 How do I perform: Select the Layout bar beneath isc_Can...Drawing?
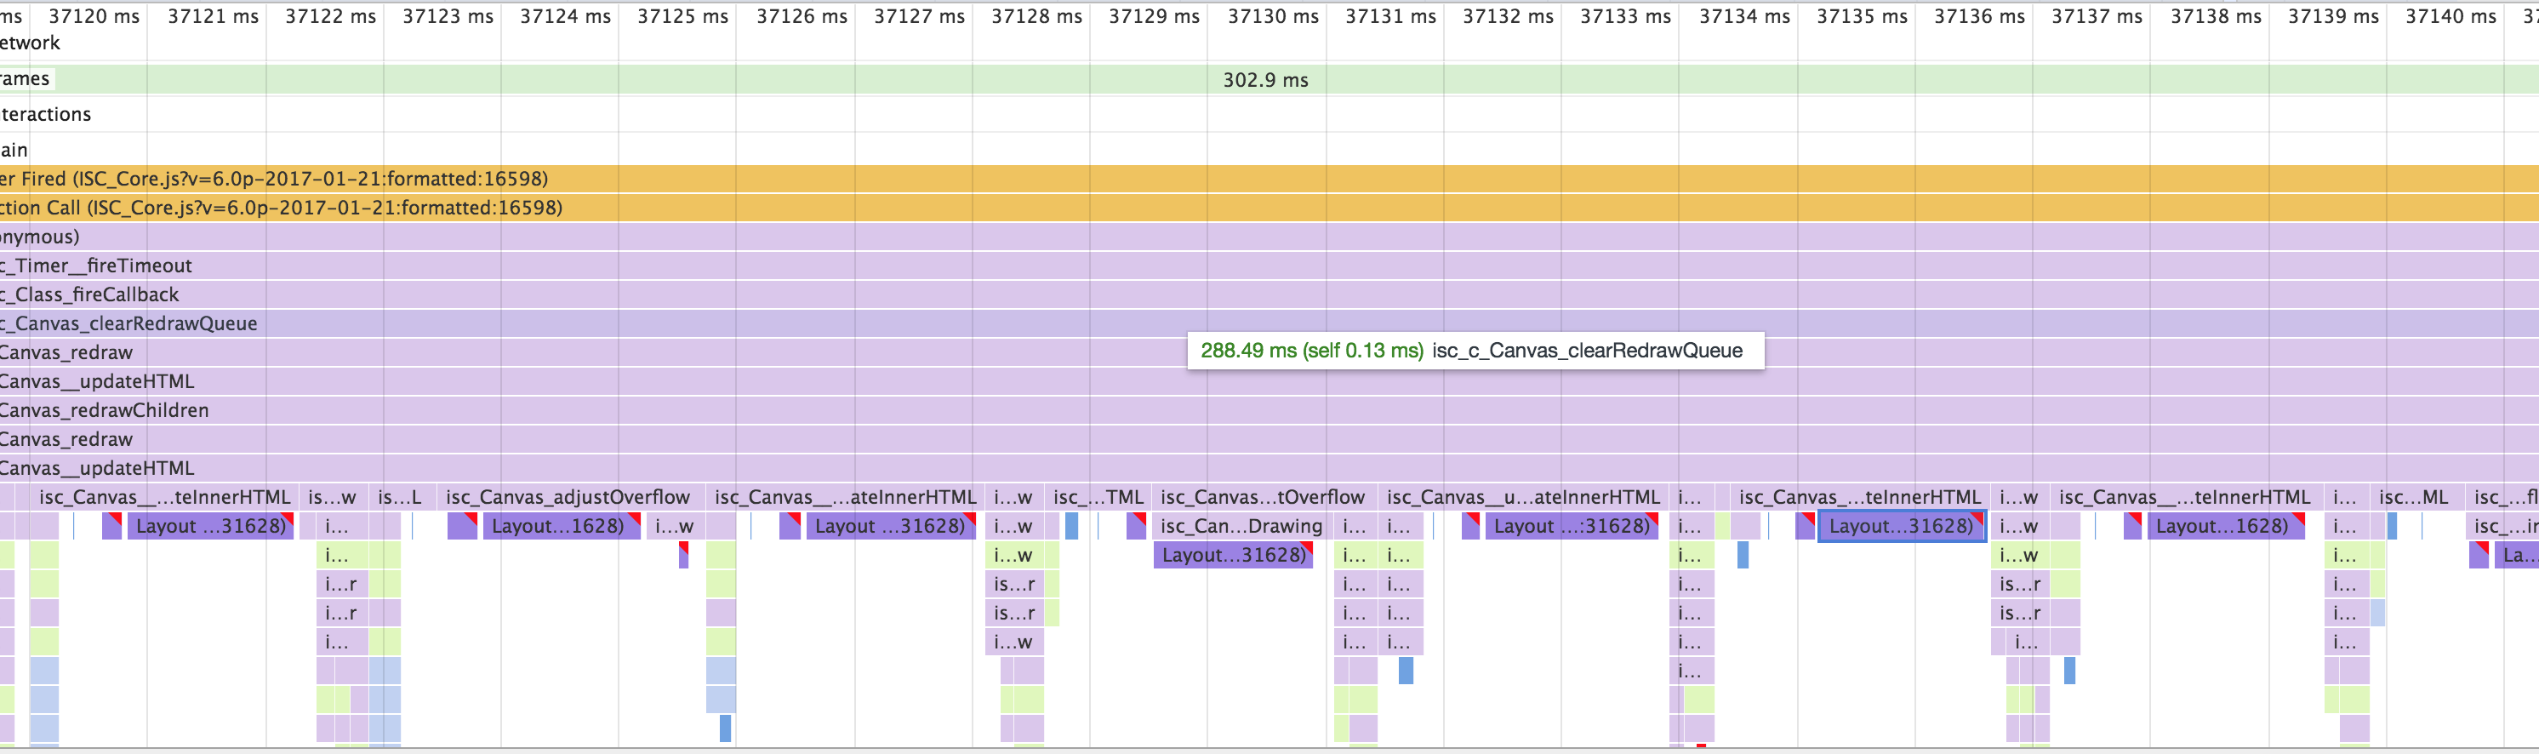click(x=1233, y=555)
